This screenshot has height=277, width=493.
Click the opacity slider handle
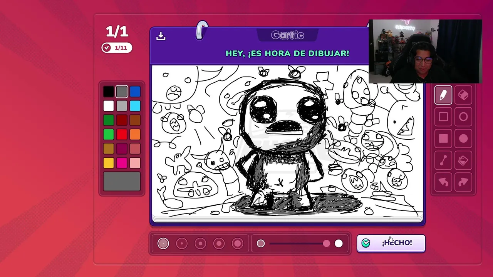pos(327,243)
